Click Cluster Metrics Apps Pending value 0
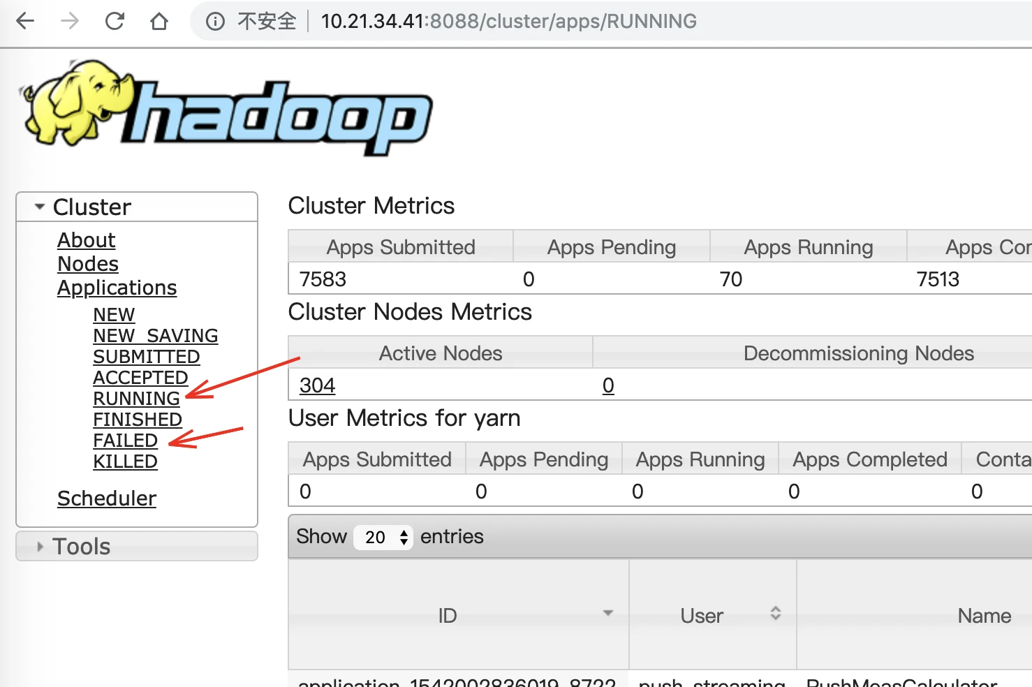This screenshot has width=1032, height=687. point(529,279)
